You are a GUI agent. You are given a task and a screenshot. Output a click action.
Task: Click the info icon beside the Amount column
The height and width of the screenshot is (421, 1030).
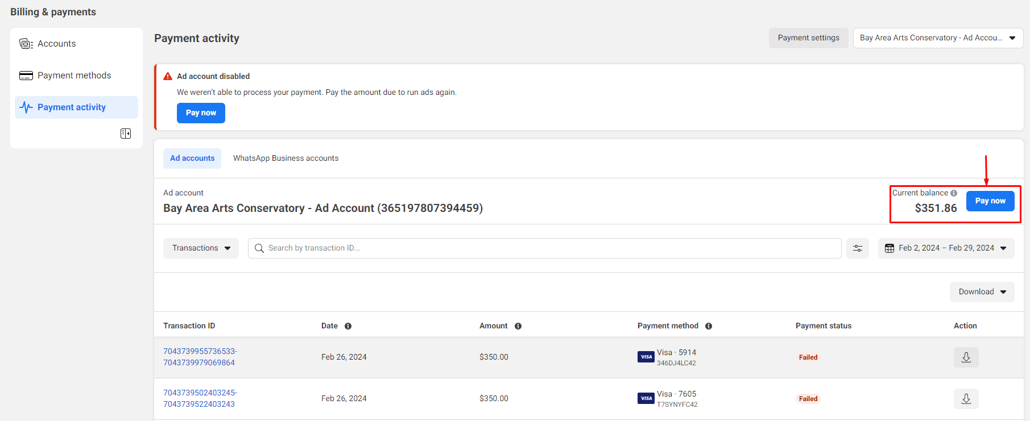pos(518,326)
